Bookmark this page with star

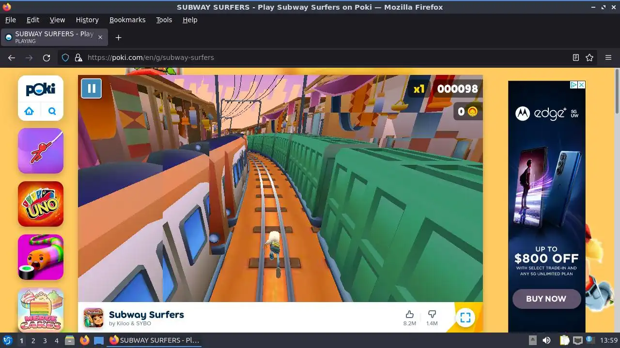[x=589, y=58]
